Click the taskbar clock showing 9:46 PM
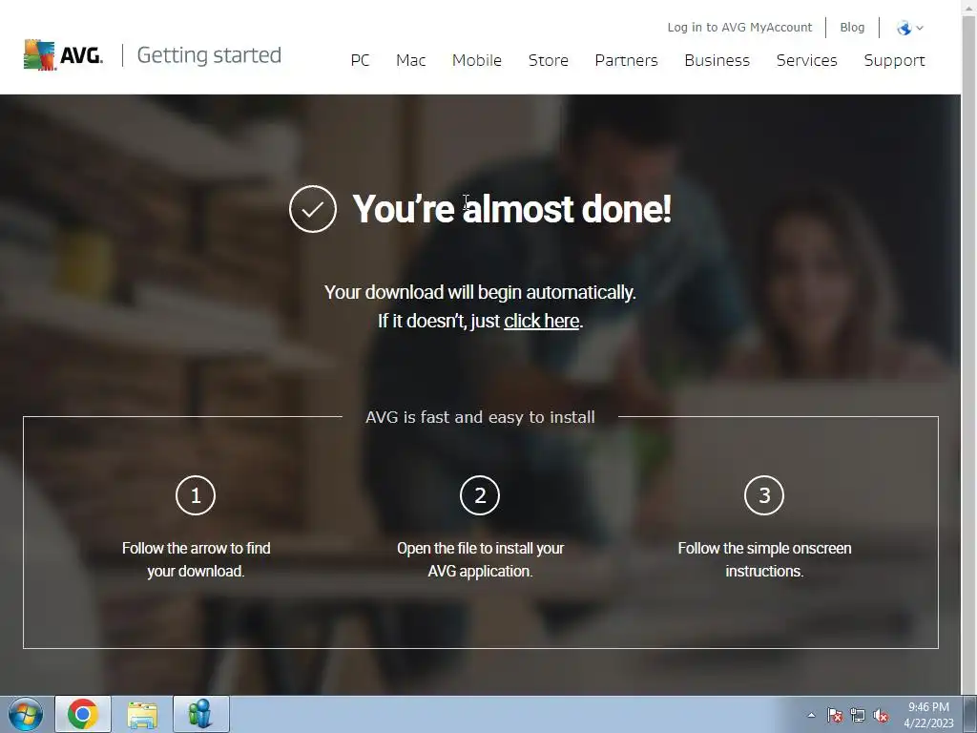Screen dimensions: 977x733 [x=928, y=715]
